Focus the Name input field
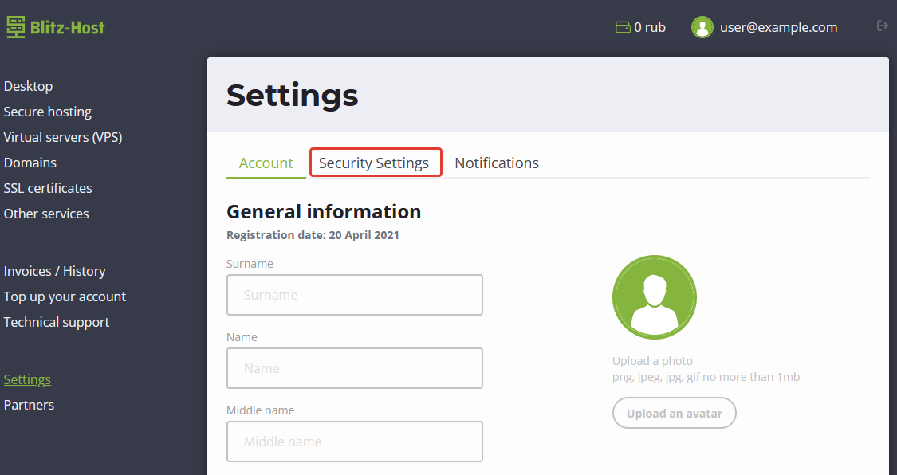897x475 pixels. 354,368
